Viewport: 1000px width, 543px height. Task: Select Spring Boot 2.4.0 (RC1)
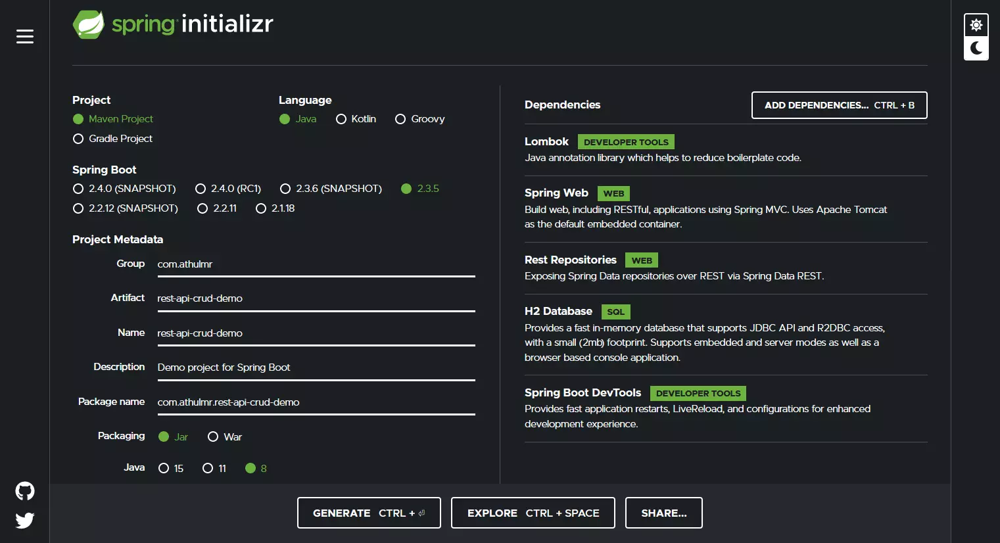click(228, 189)
